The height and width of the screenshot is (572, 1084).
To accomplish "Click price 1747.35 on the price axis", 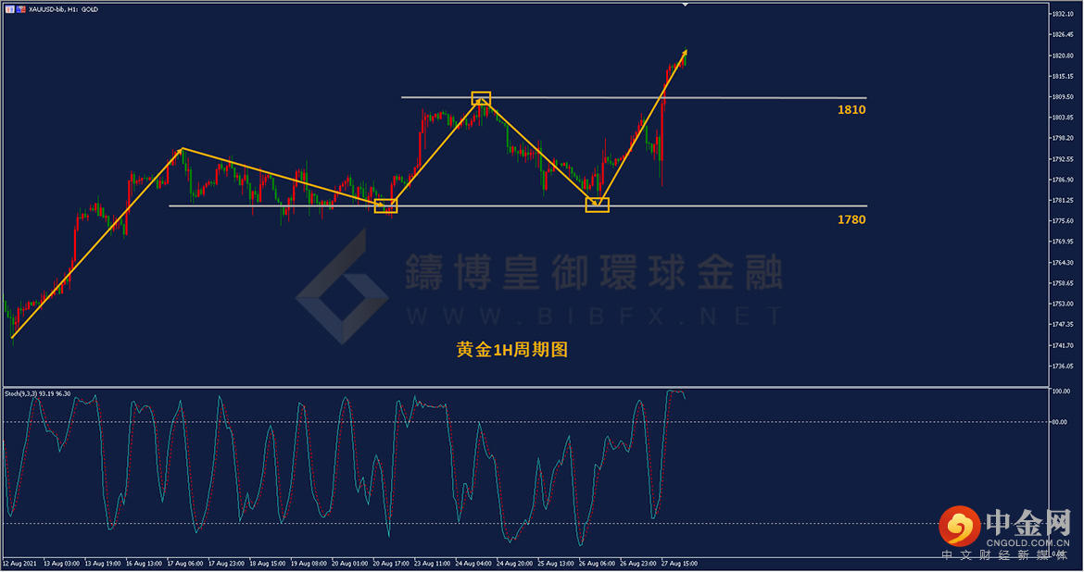I will click(x=1062, y=324).
